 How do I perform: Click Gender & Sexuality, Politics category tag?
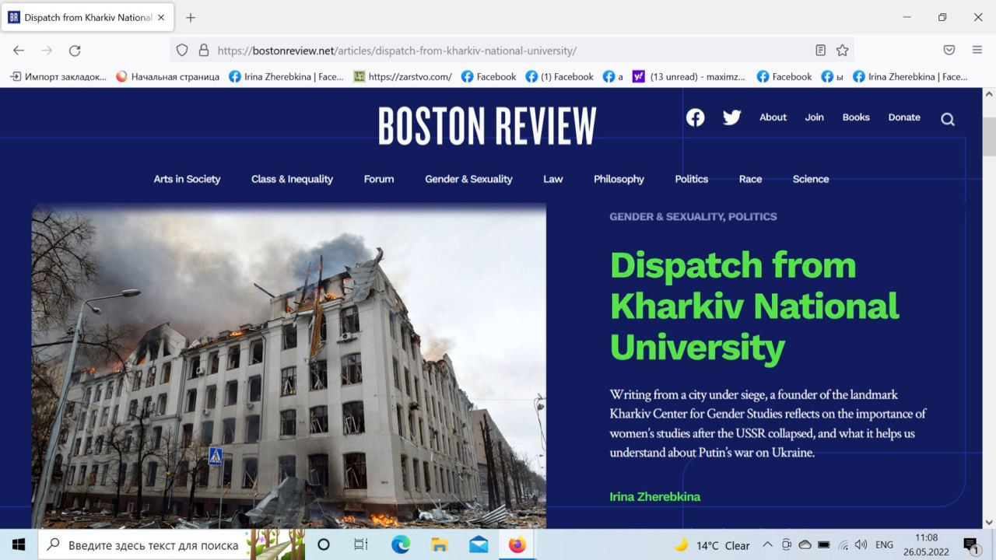[693, 216]
